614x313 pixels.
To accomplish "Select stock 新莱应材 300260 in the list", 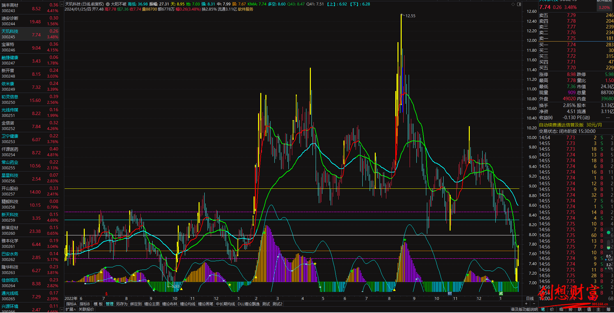I will [x=30, y=231].
